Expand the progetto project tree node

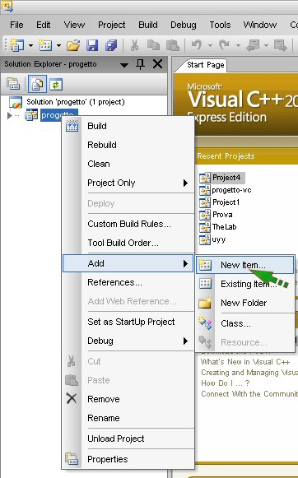click(9, 115)
